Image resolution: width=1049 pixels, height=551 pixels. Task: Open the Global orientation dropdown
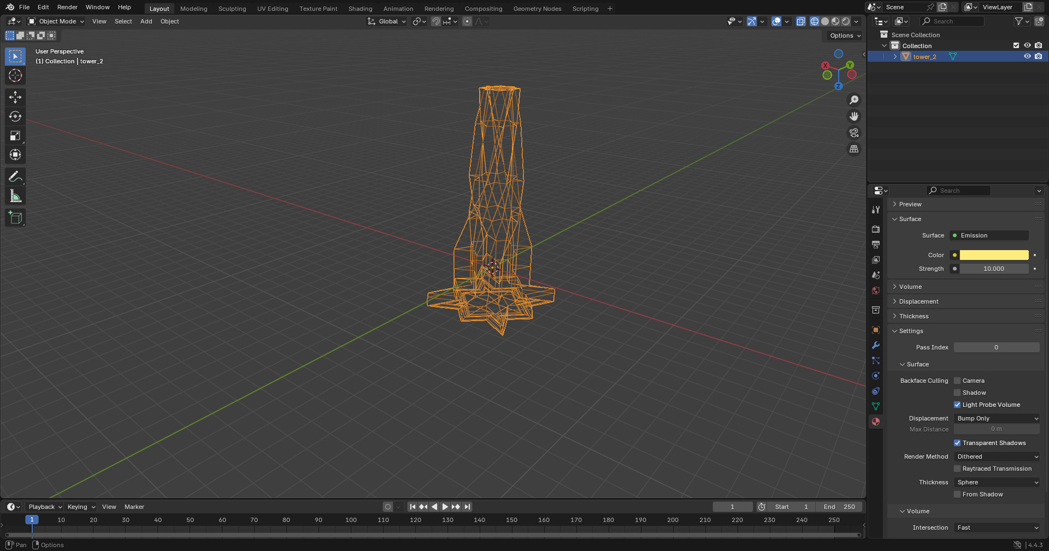(387, 21)
